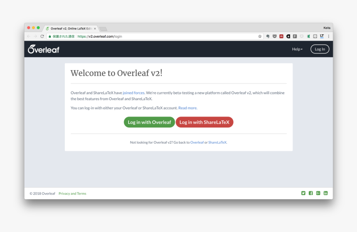Click the gray chat bubble extension icon
This screenshot has width=357, height=232.
pyautogui.click(x=315, y=36)
